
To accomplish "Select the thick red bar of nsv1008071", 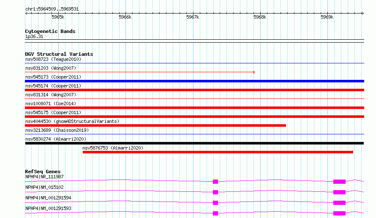I will 194,108.
